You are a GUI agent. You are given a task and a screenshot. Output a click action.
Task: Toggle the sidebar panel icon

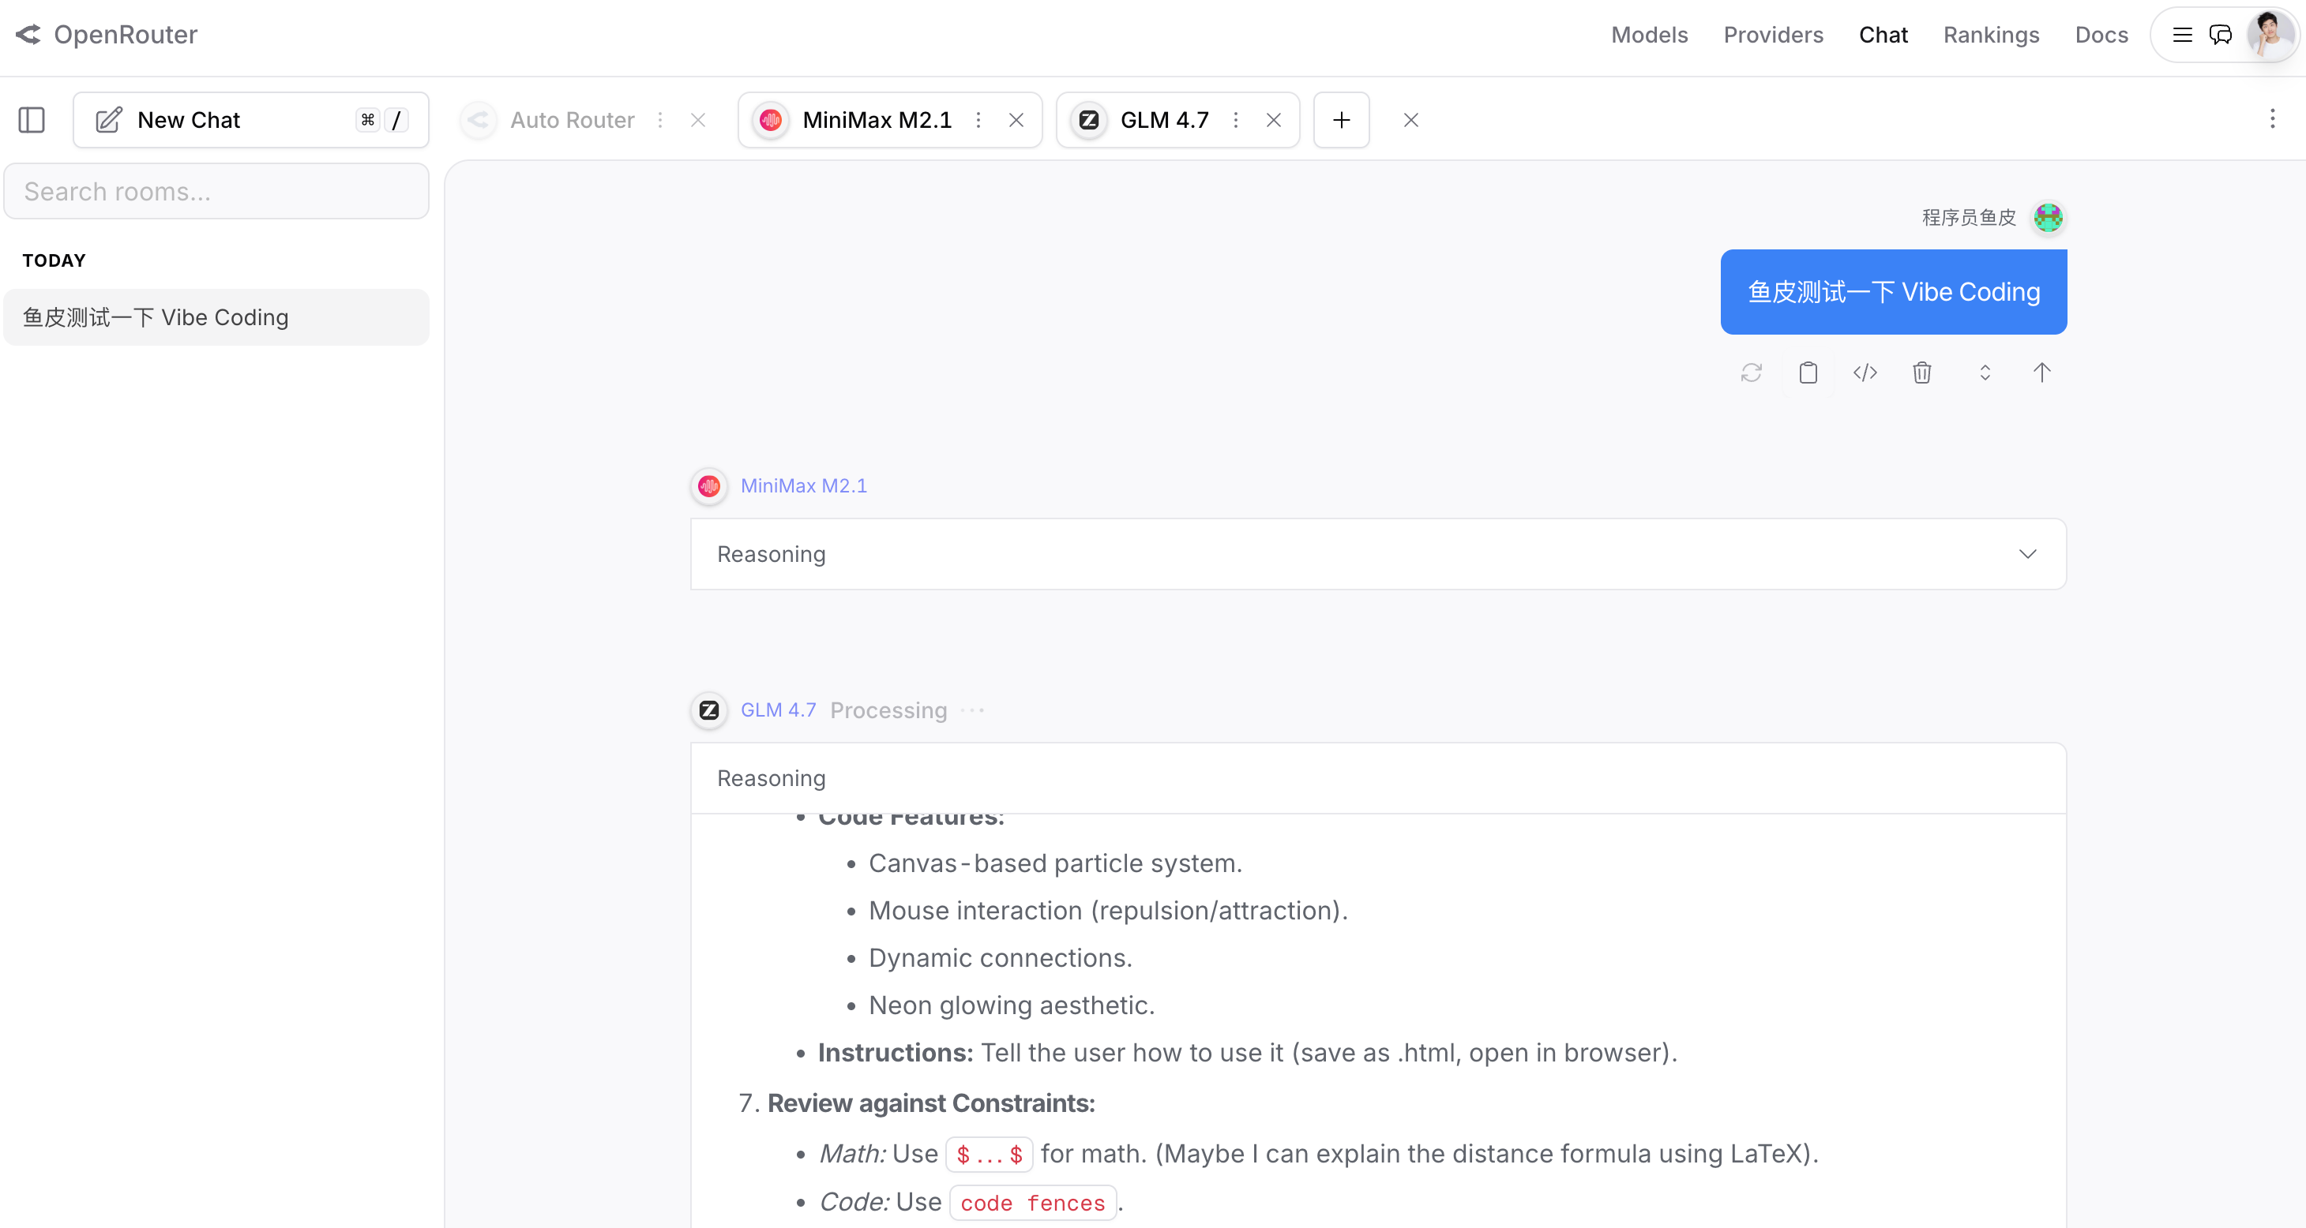[x=32, y=120]
